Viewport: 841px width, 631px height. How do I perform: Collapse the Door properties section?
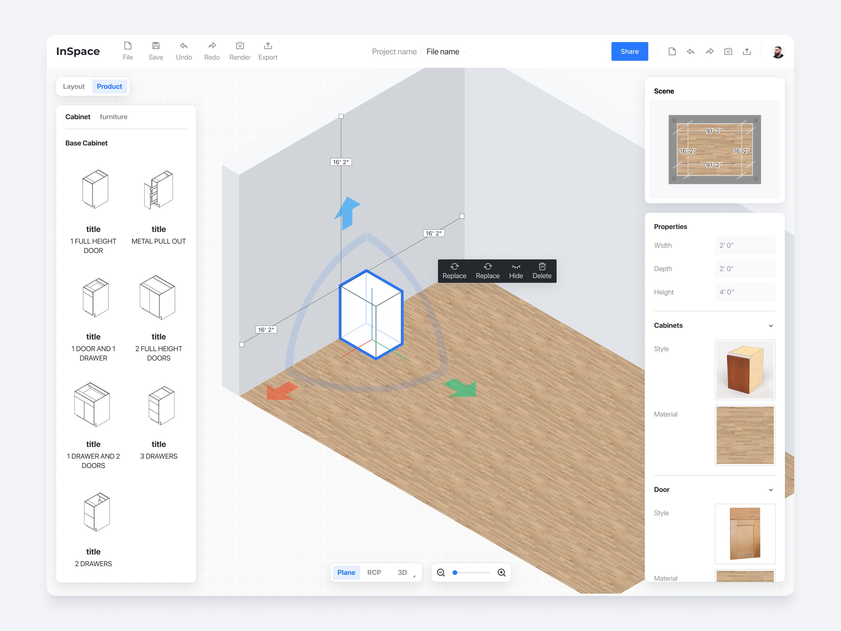coord(771,490)
